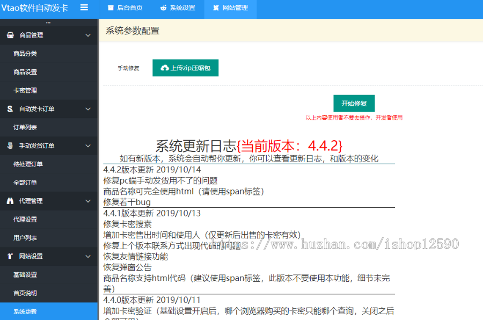Screen dimensions: 483x320
Task: Open 商品设置 in the sidebar
Action: click(x=49, y=72)
